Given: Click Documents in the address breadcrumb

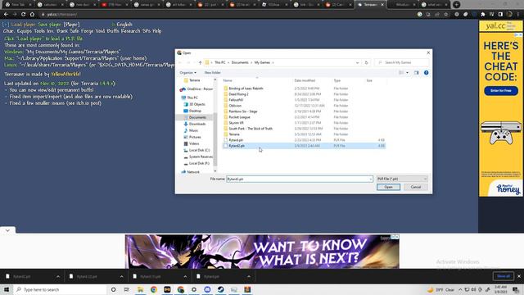Looking at the screenshot, I should pos(240,62).
